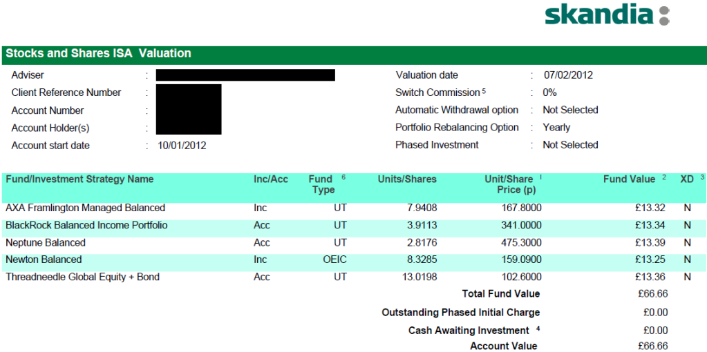Click the Fund Type column header
The width and height of the screenshot is (707, 352).
(321, 184)
